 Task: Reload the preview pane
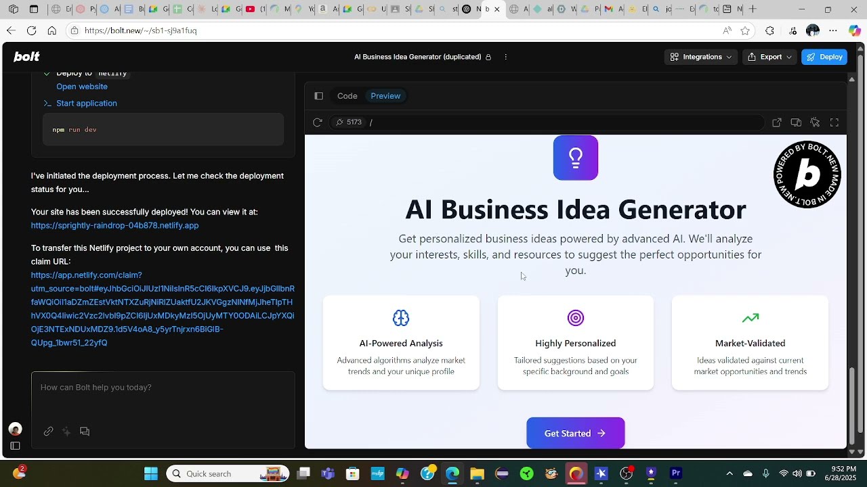pos(317,122)
